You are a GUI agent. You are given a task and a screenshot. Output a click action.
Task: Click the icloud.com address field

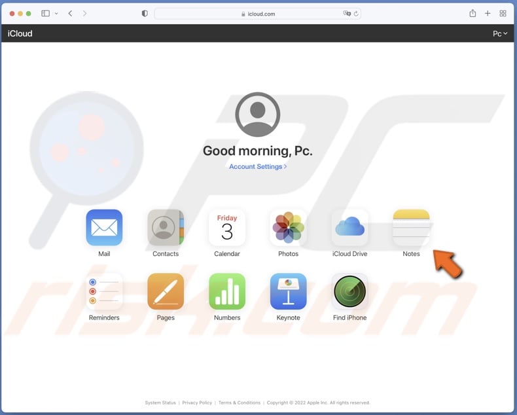pyautogui.click(x=257, y=14)
